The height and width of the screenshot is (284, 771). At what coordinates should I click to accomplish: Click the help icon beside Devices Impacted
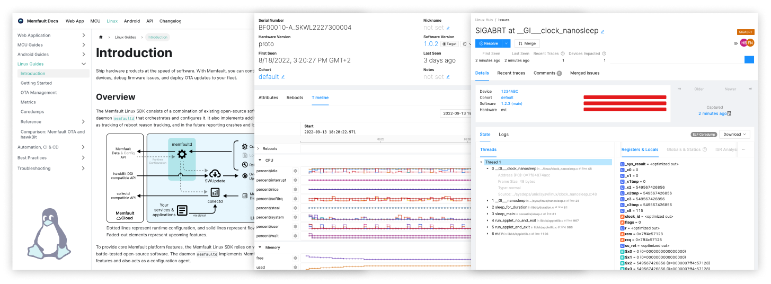[x=604, y=54]
